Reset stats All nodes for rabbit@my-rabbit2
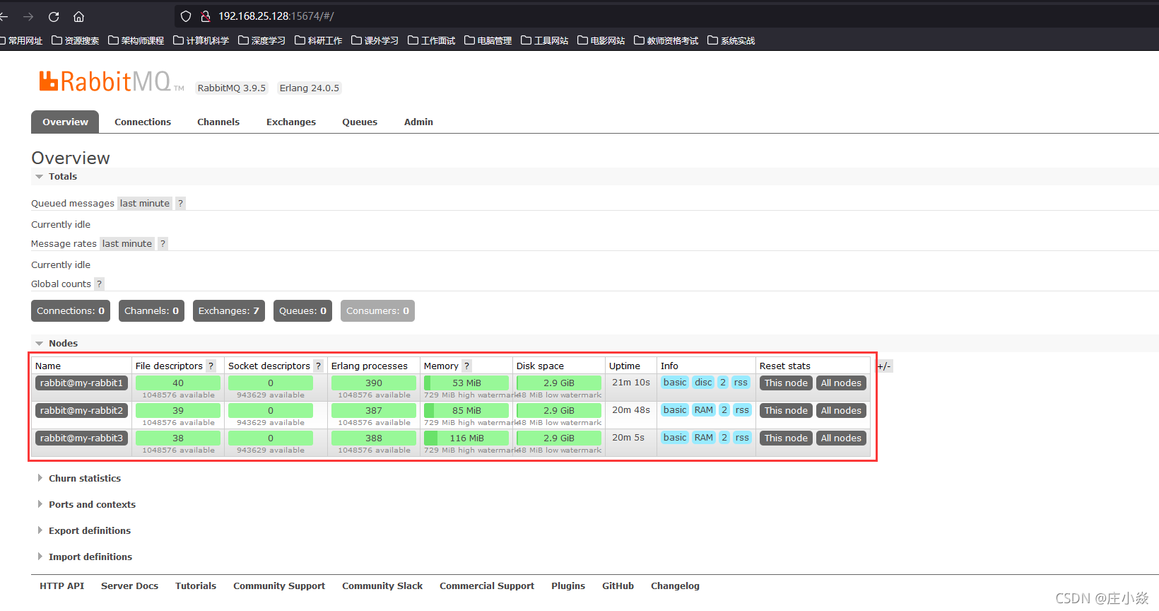The width and height of the screenshot is (1159, 611). [841, 411]
